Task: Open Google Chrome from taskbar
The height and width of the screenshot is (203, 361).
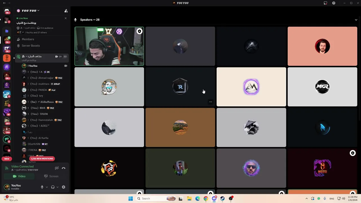Action: 206,198
